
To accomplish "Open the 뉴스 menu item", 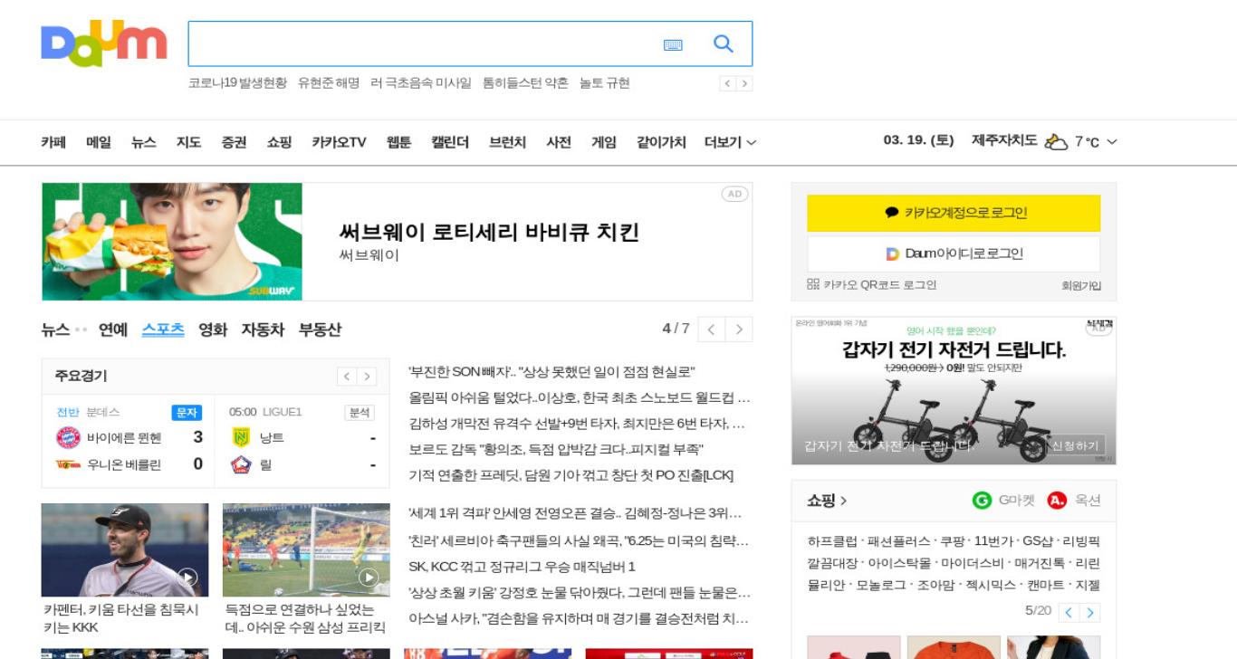I will pos(144,142).
